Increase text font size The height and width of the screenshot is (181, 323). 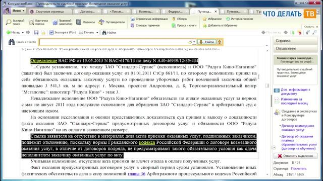pyautogui.click(x=307, y=32)
